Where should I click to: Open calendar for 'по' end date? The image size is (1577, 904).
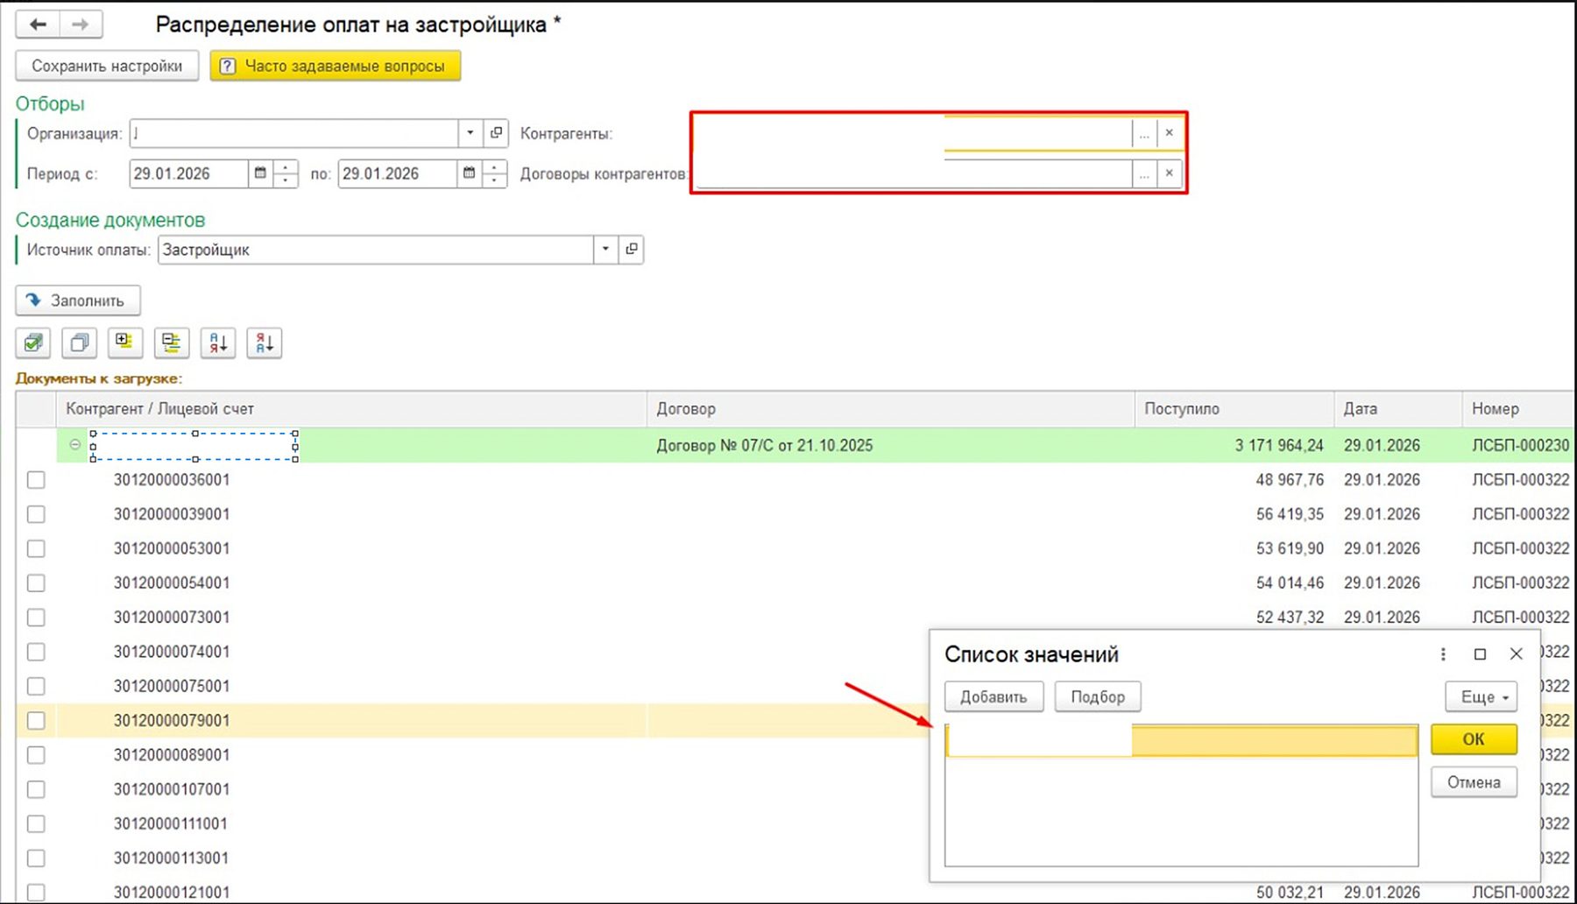470,173
